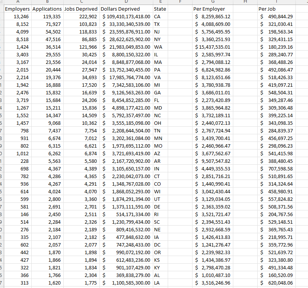This screenshot has height=288, width=308.
Task: Click column D header letter
Action: click(126, 2)
